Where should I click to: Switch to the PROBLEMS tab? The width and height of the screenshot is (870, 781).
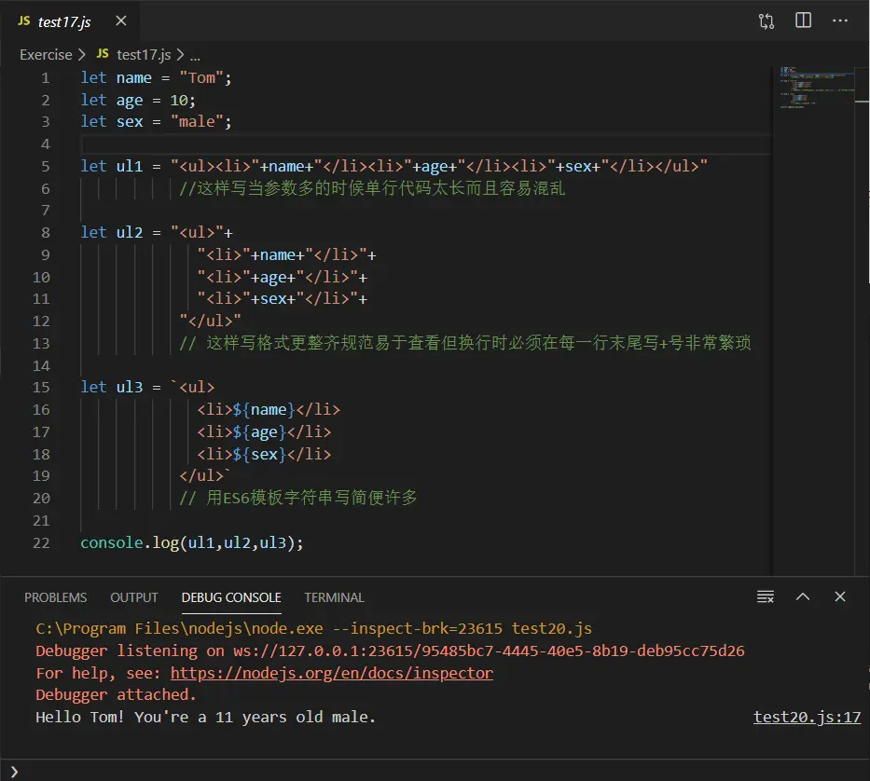click(55, 597)
